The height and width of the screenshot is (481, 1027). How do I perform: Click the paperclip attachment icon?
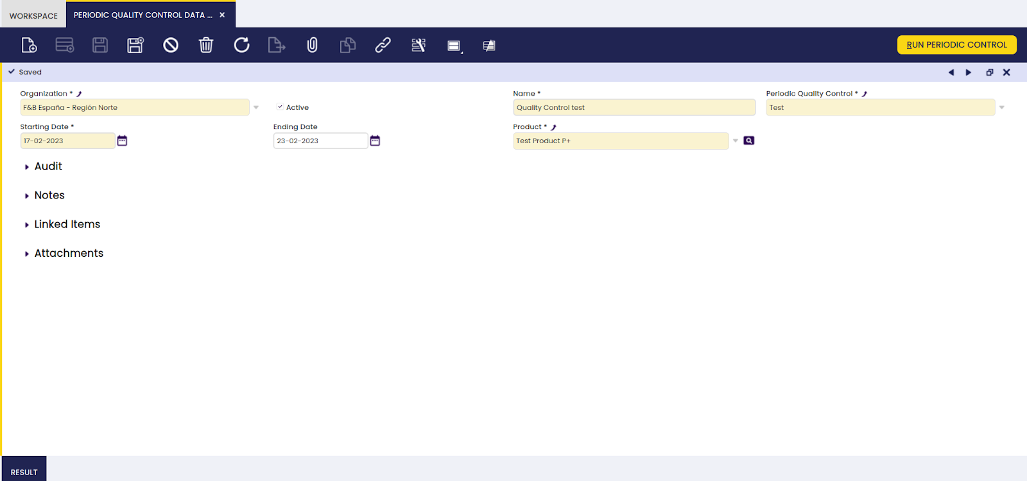point(313,45)
